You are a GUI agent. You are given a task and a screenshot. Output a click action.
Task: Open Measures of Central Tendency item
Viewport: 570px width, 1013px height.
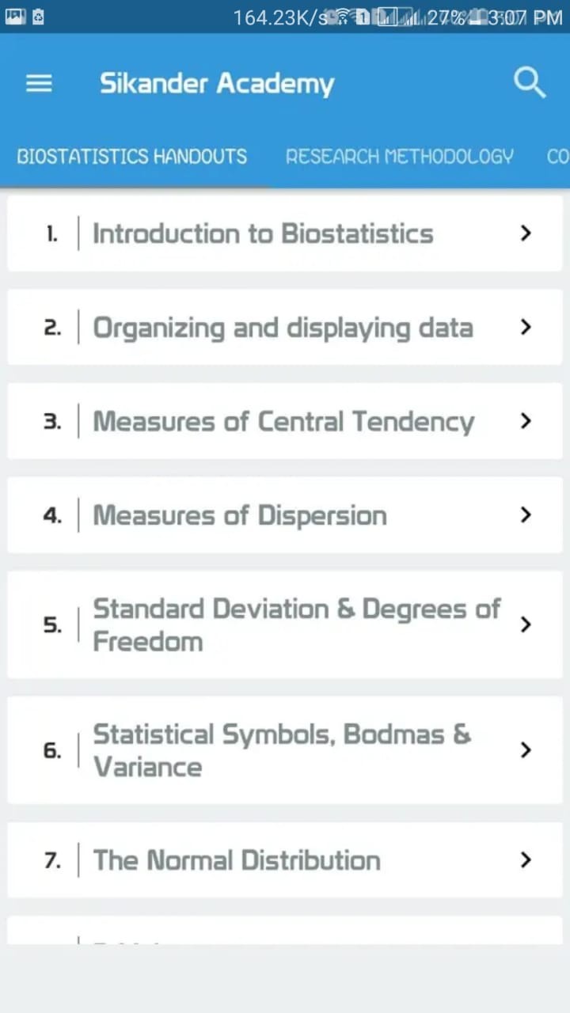283,421
